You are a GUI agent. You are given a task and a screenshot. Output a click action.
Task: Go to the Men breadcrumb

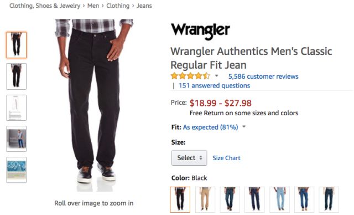(93, 6)
